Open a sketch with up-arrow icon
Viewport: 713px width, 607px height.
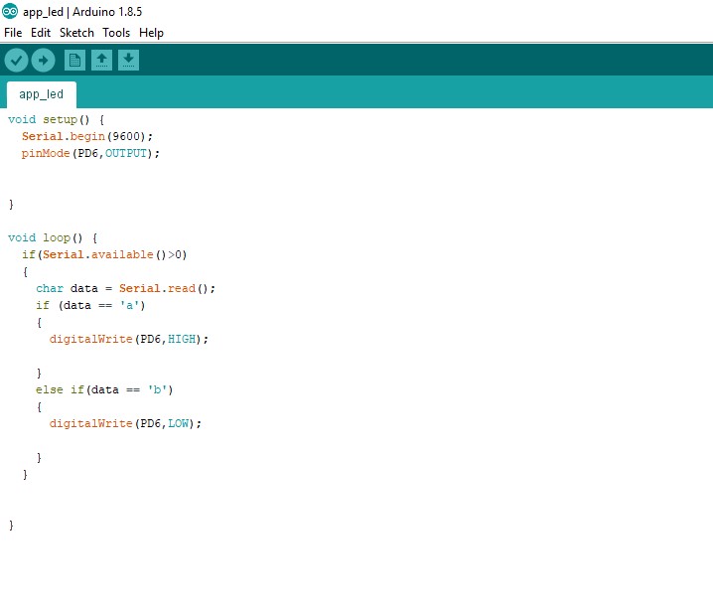[102, 60]
